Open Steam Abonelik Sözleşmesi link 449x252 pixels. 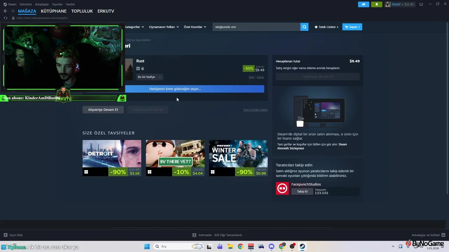click(x=312, y=146)
